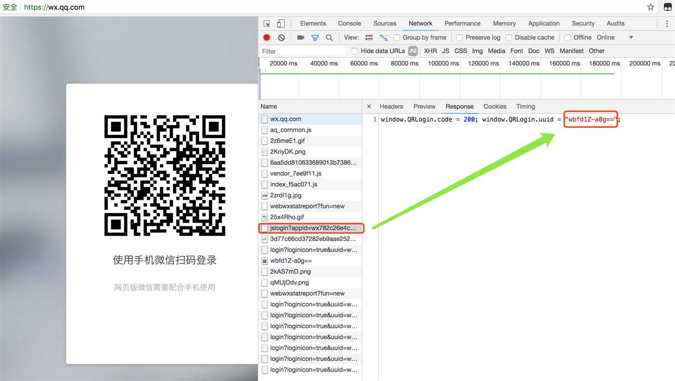Screen dimensions: 675x381
Task: Stop recording with the red record button
Action: point(267,37)
